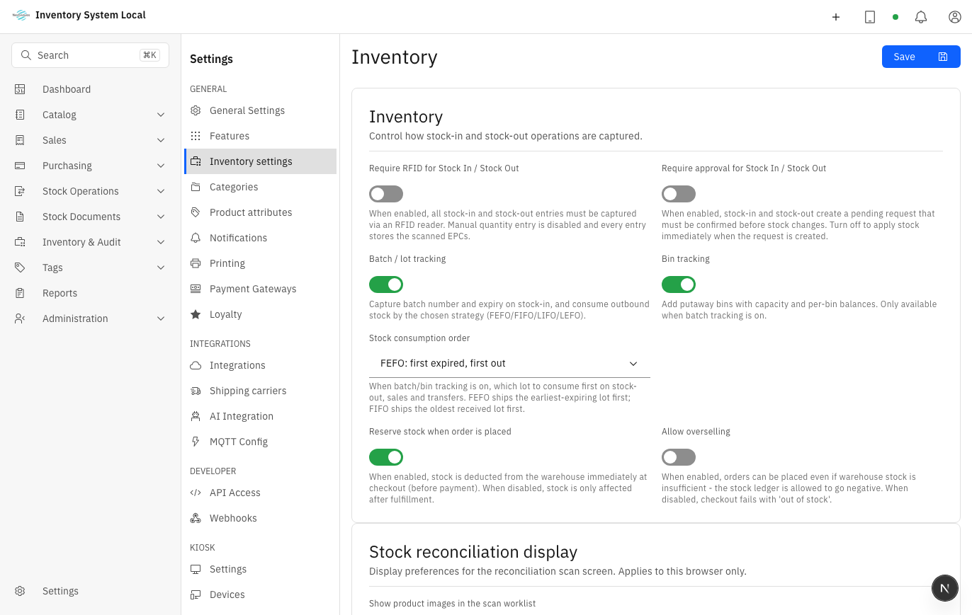
Task: Click the Dashboard chart icon in sidebar
Action: coord(20,89)
